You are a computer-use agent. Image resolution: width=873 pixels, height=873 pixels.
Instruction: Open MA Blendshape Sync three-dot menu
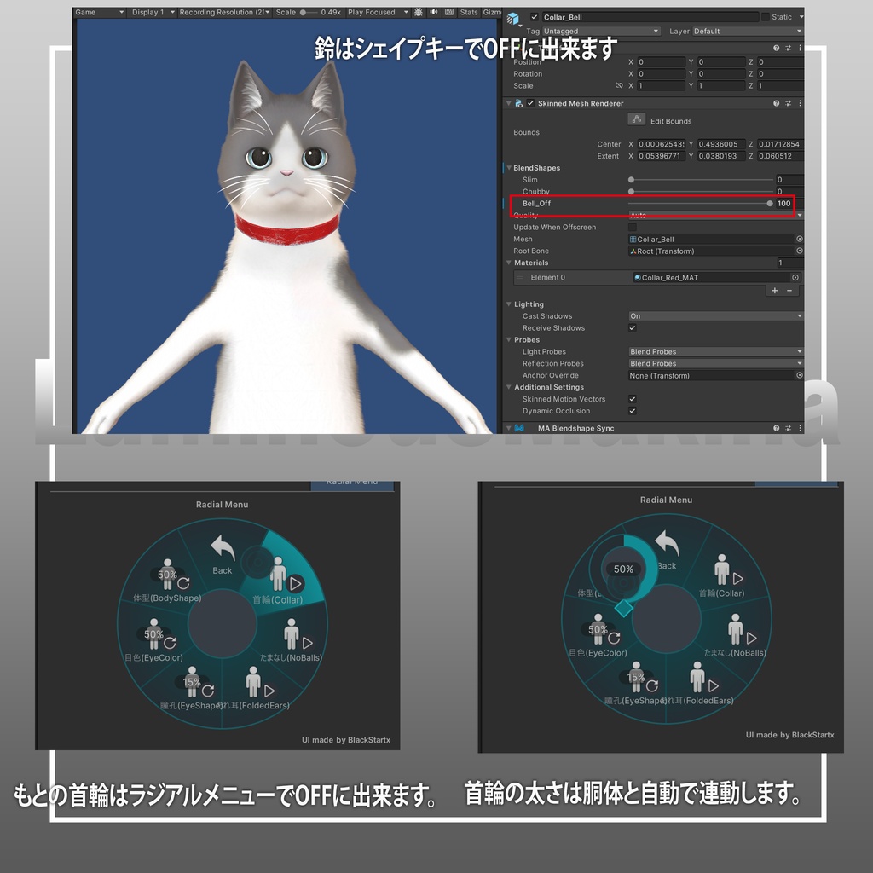(x=800, y=428)
